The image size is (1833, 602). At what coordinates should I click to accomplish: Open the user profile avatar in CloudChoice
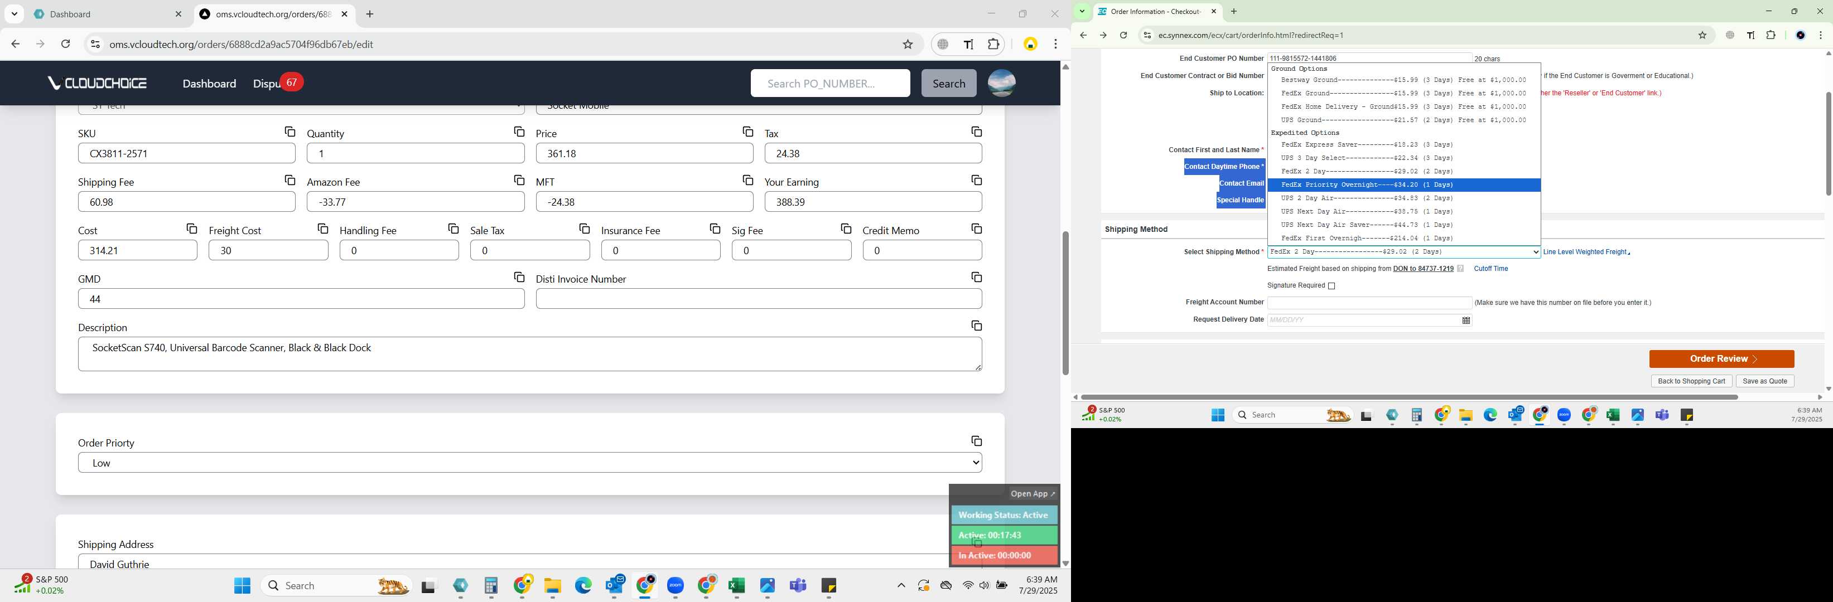pyautogui.click(x=1001, y=83)
